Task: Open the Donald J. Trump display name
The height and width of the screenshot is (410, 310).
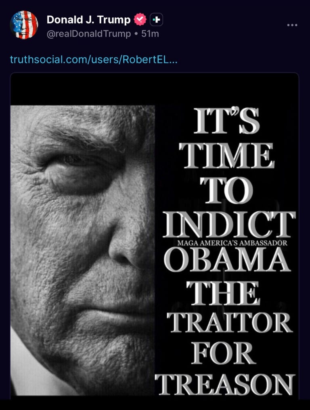Action: click(89, 20)
